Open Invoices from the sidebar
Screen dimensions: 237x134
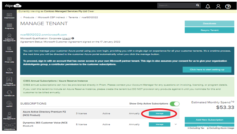click(x=9, y=49)
